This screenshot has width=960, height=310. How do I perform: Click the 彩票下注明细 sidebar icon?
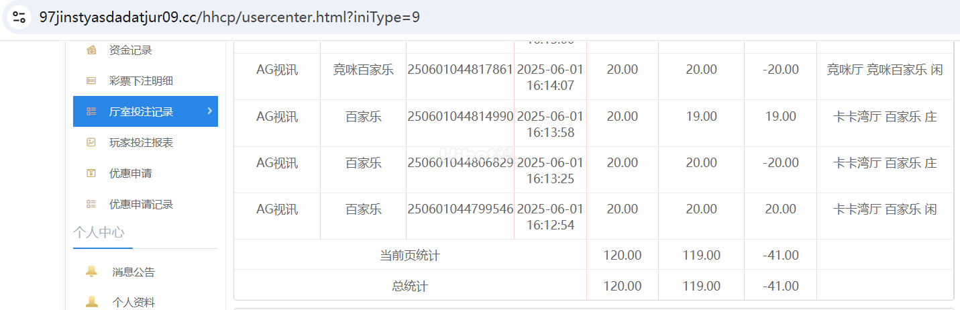point(91,81)
